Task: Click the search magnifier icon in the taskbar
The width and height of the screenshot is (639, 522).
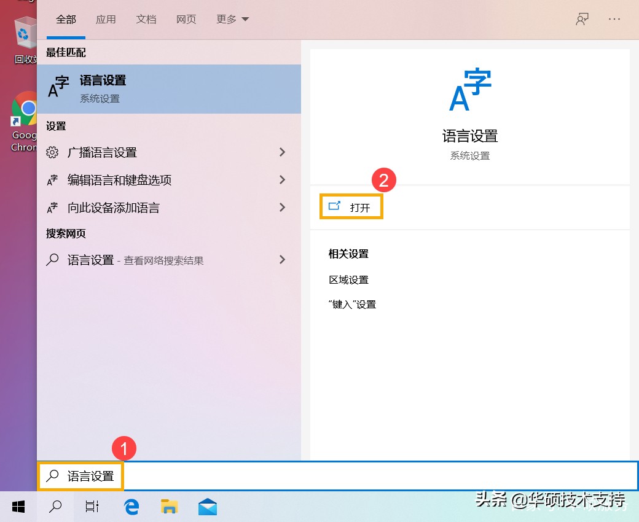Action: 55,507
